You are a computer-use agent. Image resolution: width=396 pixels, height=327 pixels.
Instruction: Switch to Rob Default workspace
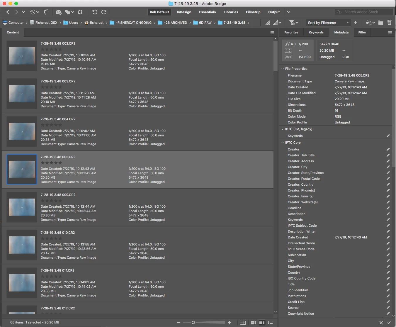point(159,12)
